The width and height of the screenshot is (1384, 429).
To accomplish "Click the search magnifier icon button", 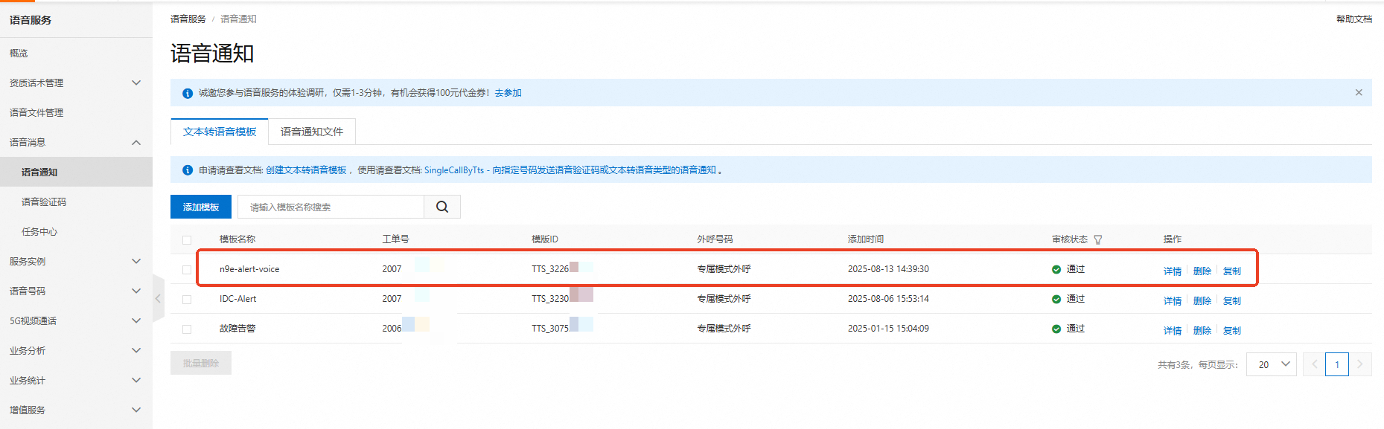I will coord(442,207).
